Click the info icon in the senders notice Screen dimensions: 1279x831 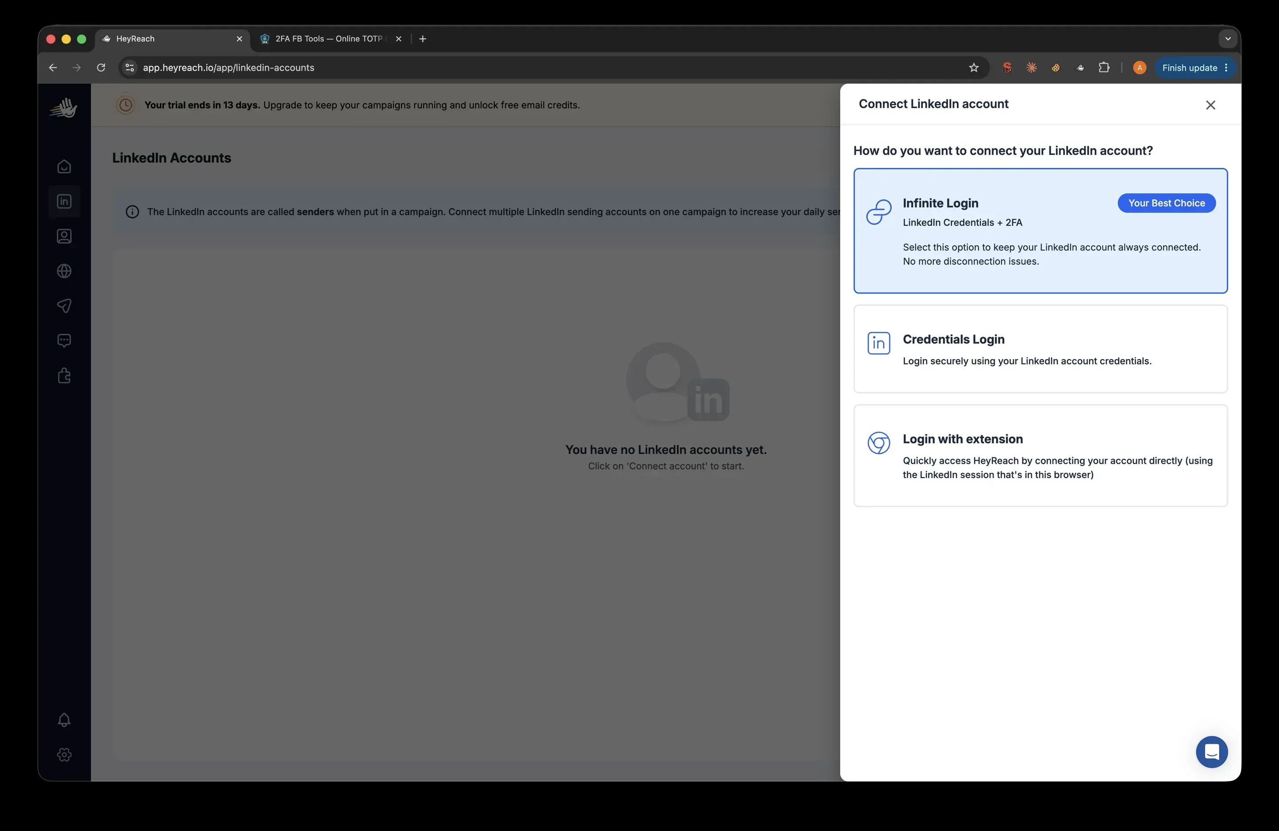point(132,212)
